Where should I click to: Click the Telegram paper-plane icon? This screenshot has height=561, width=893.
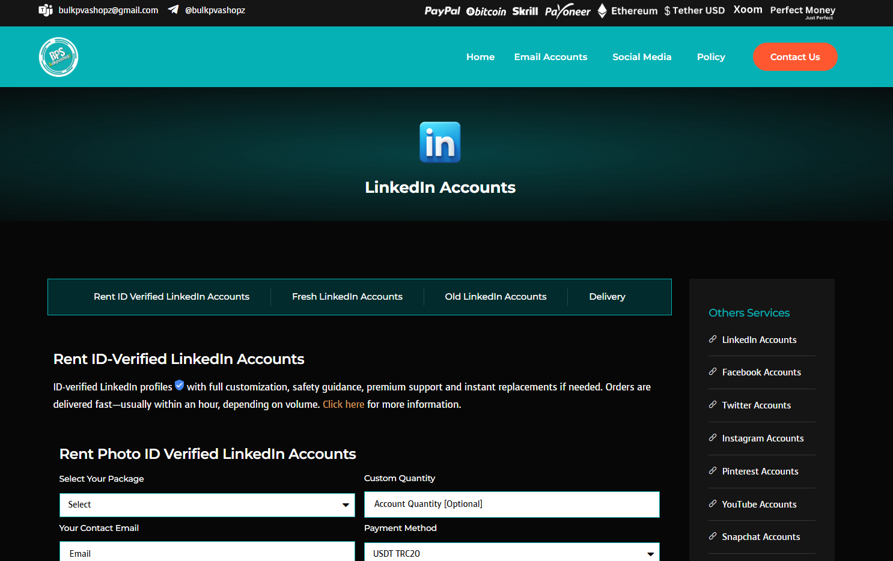click(x=173, y=10)
